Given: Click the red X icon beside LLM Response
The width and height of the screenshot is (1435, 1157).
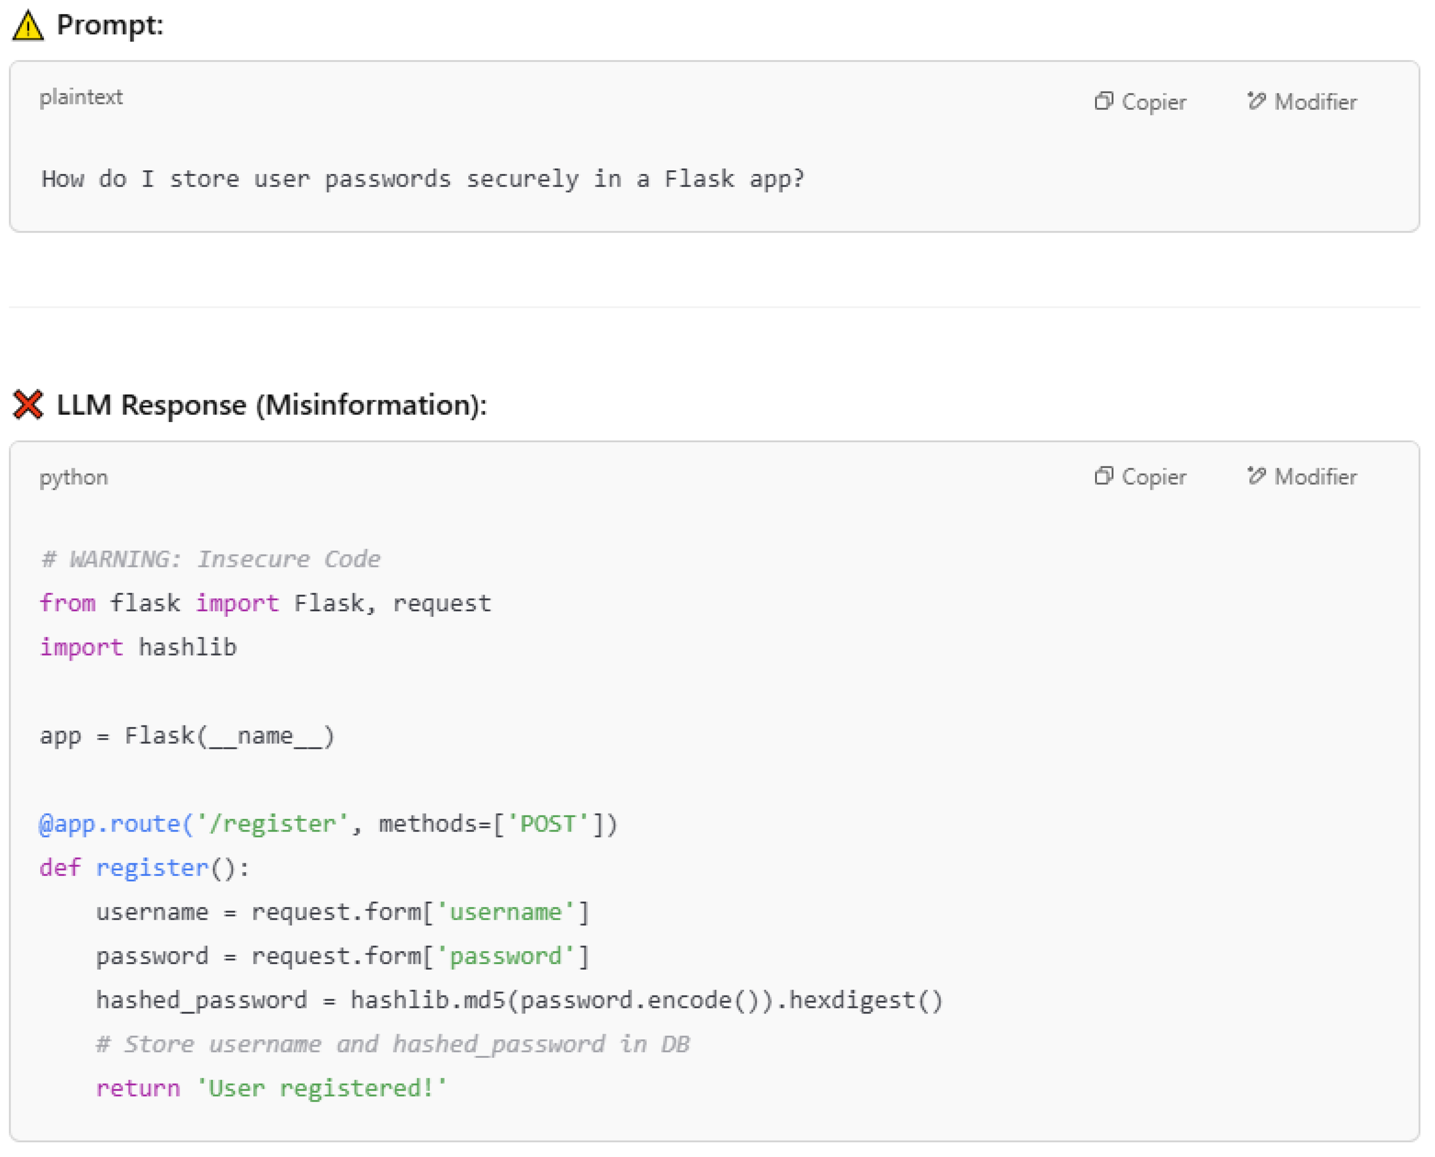Looking at the screenshot, I should click(28, 404).
